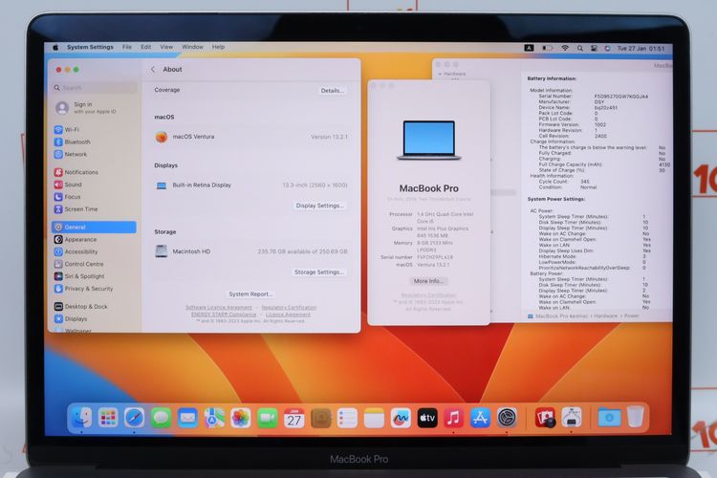Select Desktop & Dock in the sidebar
The width and height of the screenshot is (717, 478).
(95, 307)
